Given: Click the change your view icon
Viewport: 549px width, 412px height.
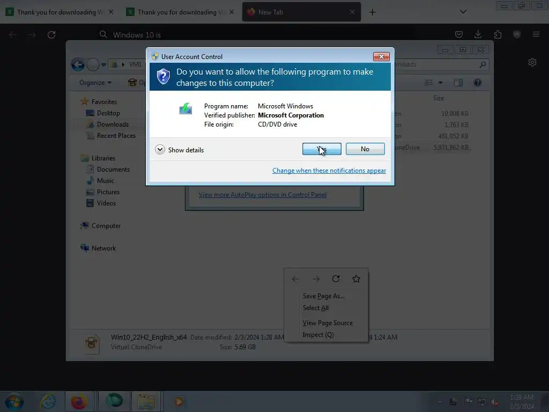Looking at the screenshot, I should pos(428,83).
